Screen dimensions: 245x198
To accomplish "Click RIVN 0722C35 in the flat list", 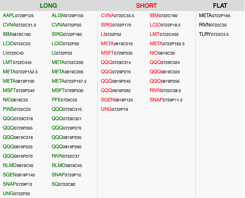I will tap(213, 25).
